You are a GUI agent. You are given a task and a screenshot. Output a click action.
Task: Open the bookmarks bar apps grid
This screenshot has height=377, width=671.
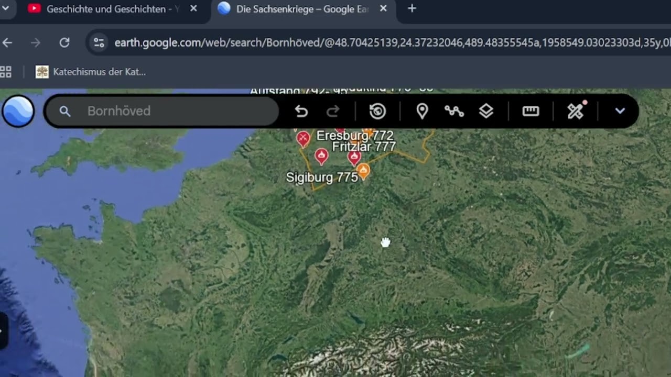tap(6, 72)
